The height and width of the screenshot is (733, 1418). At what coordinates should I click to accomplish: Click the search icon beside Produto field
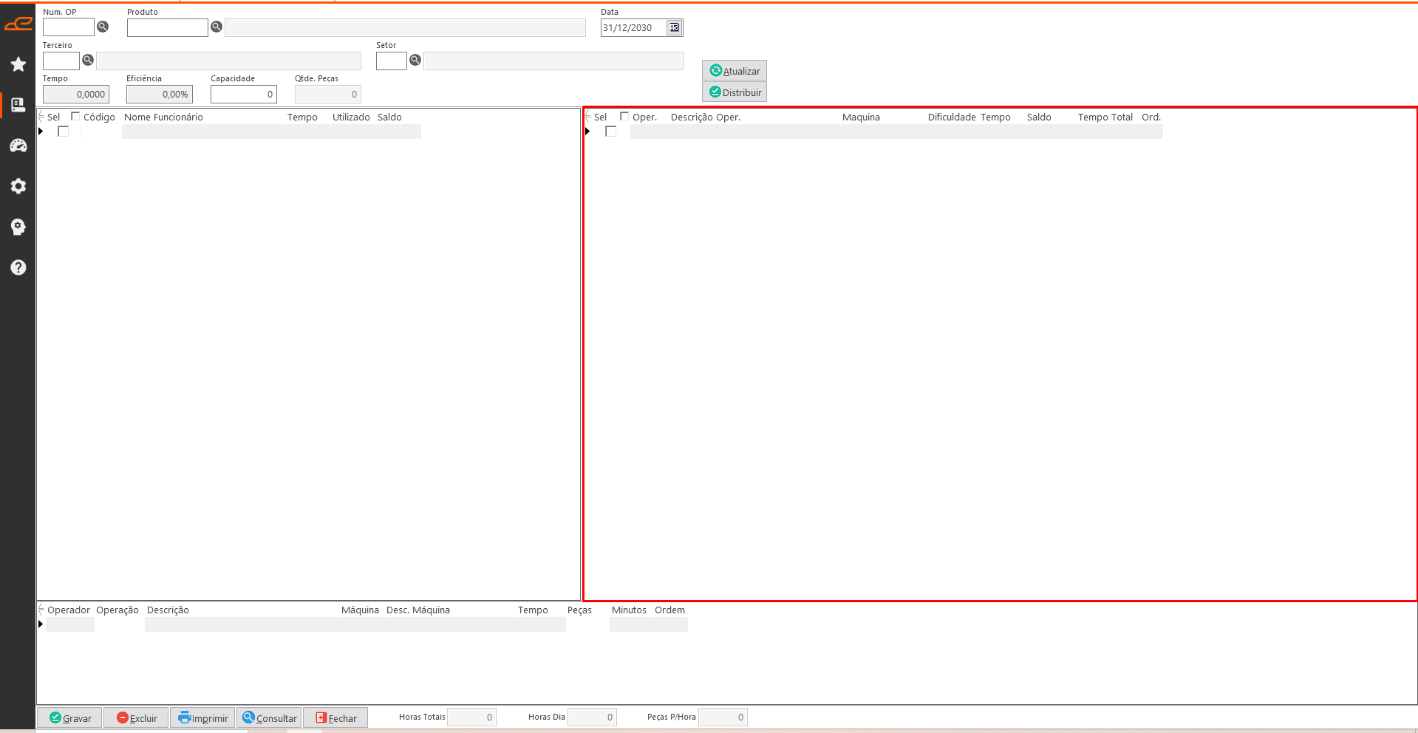tap(217, 27)
